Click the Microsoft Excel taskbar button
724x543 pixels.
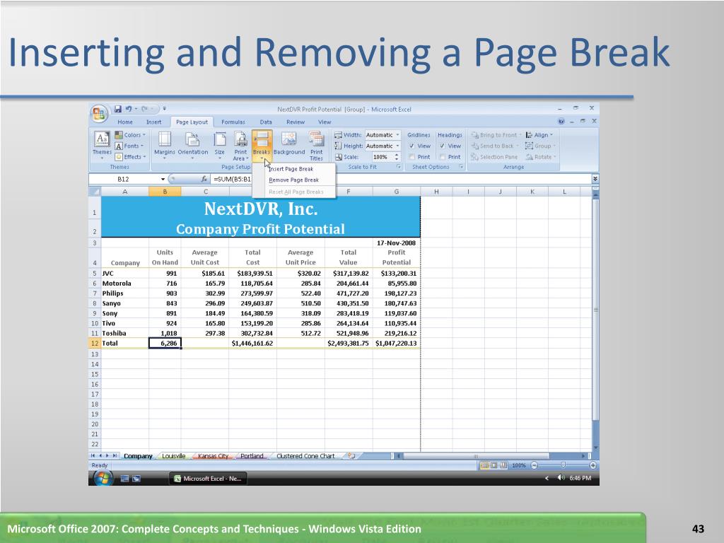pyautogui.click(x=209, y=479)
